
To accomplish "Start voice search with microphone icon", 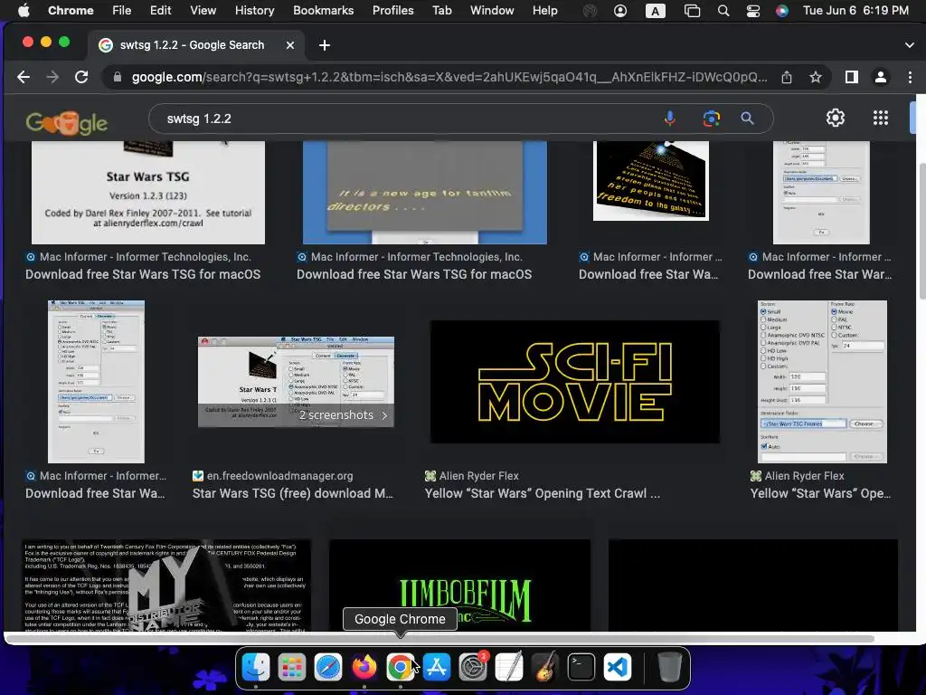I will click(670, 119).
